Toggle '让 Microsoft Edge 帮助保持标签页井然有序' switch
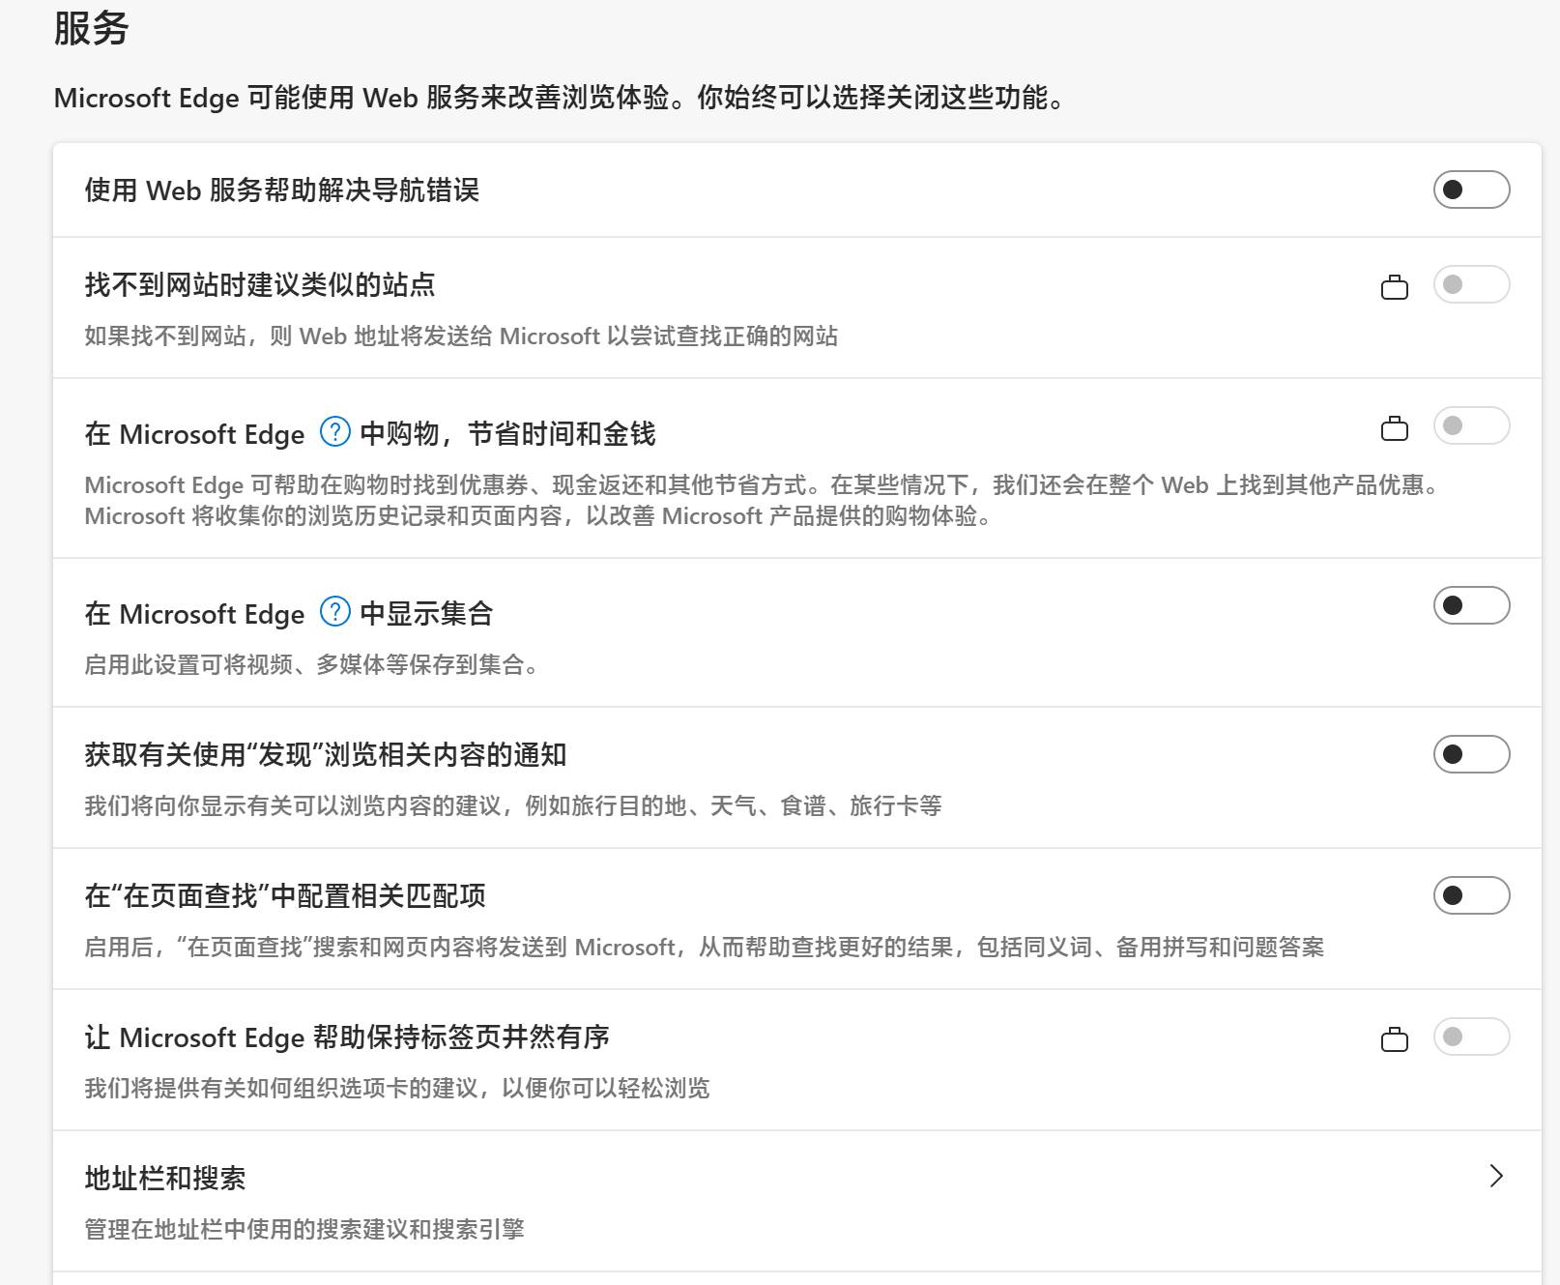This screenshot has width=1560, height=1285. pos(1471,1037)
